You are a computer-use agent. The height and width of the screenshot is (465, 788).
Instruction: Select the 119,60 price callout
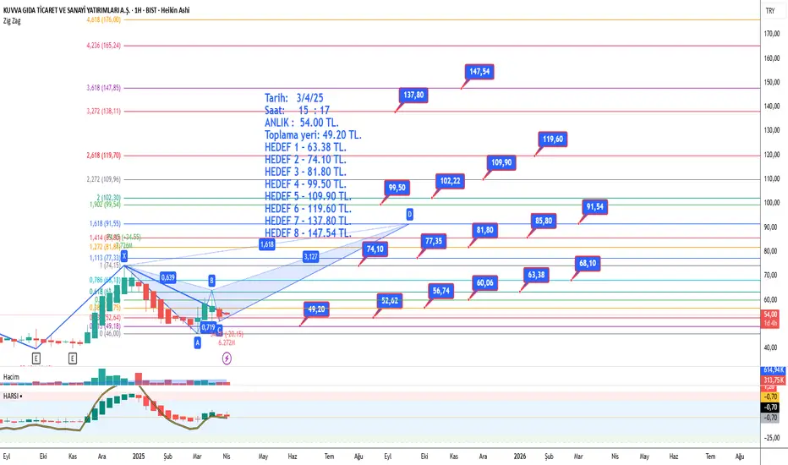pos(553,139)
